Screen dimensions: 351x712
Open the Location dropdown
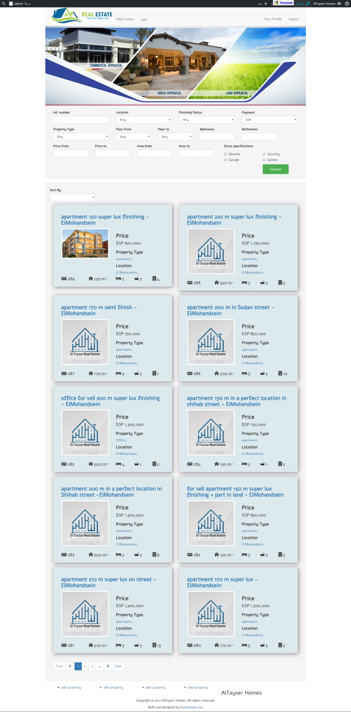click(144, 120)
